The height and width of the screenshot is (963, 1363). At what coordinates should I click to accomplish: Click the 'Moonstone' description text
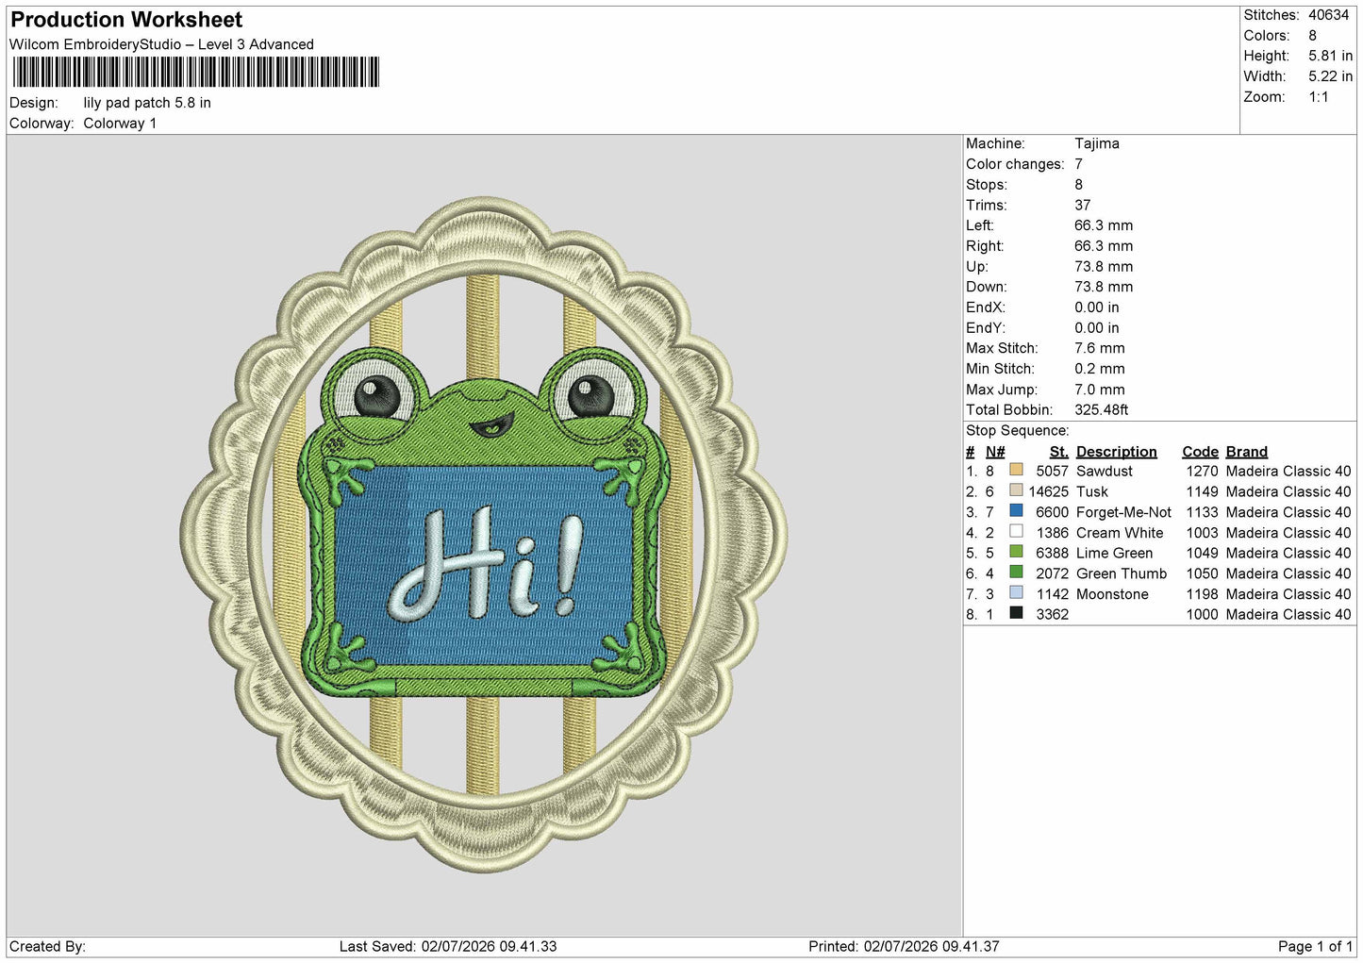tap(1112, 594)
